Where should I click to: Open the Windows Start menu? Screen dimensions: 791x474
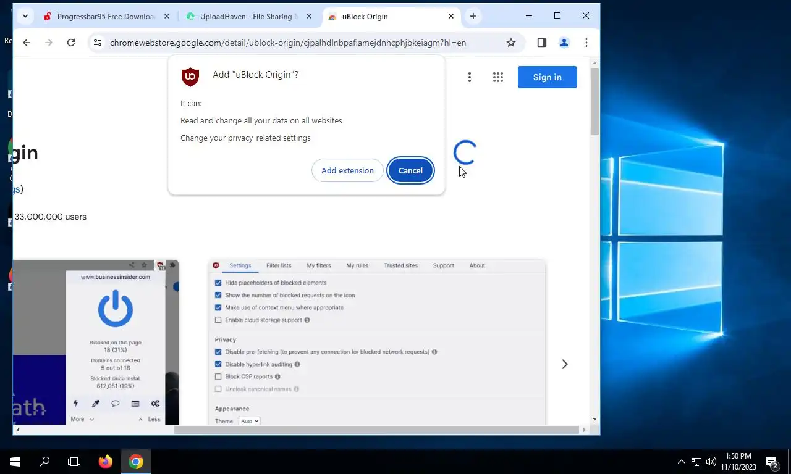15,461
